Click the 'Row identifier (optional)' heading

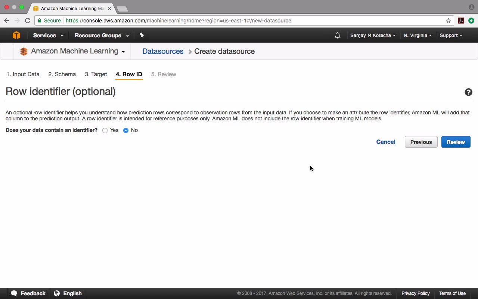tap(60, 92)
